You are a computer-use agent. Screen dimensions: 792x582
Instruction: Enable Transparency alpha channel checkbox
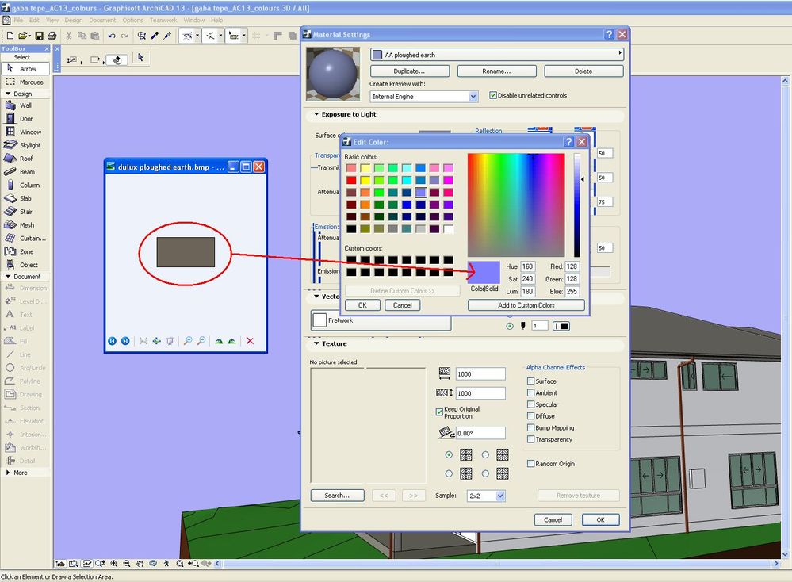(531, 439)
